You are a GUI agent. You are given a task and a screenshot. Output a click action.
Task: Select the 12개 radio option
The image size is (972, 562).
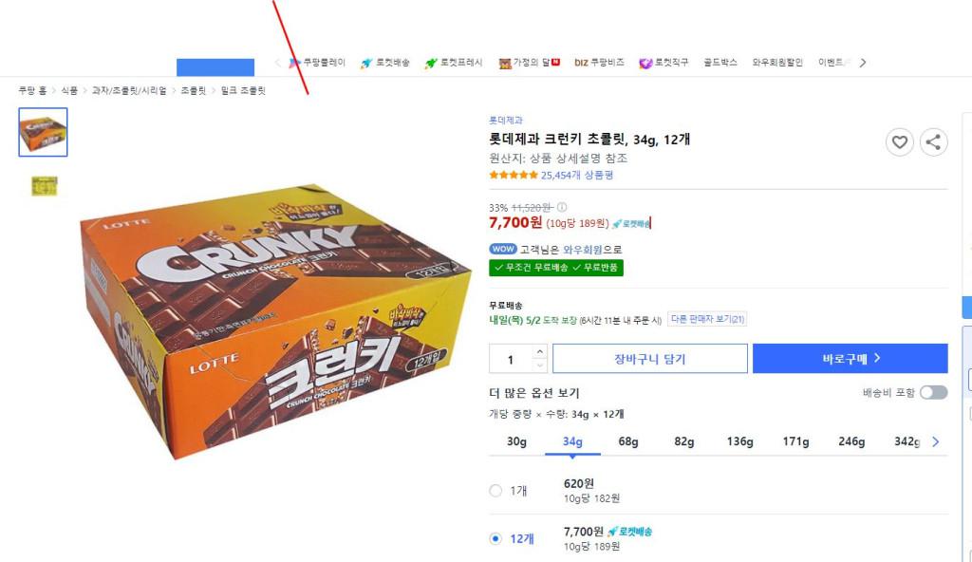point(495,538)
